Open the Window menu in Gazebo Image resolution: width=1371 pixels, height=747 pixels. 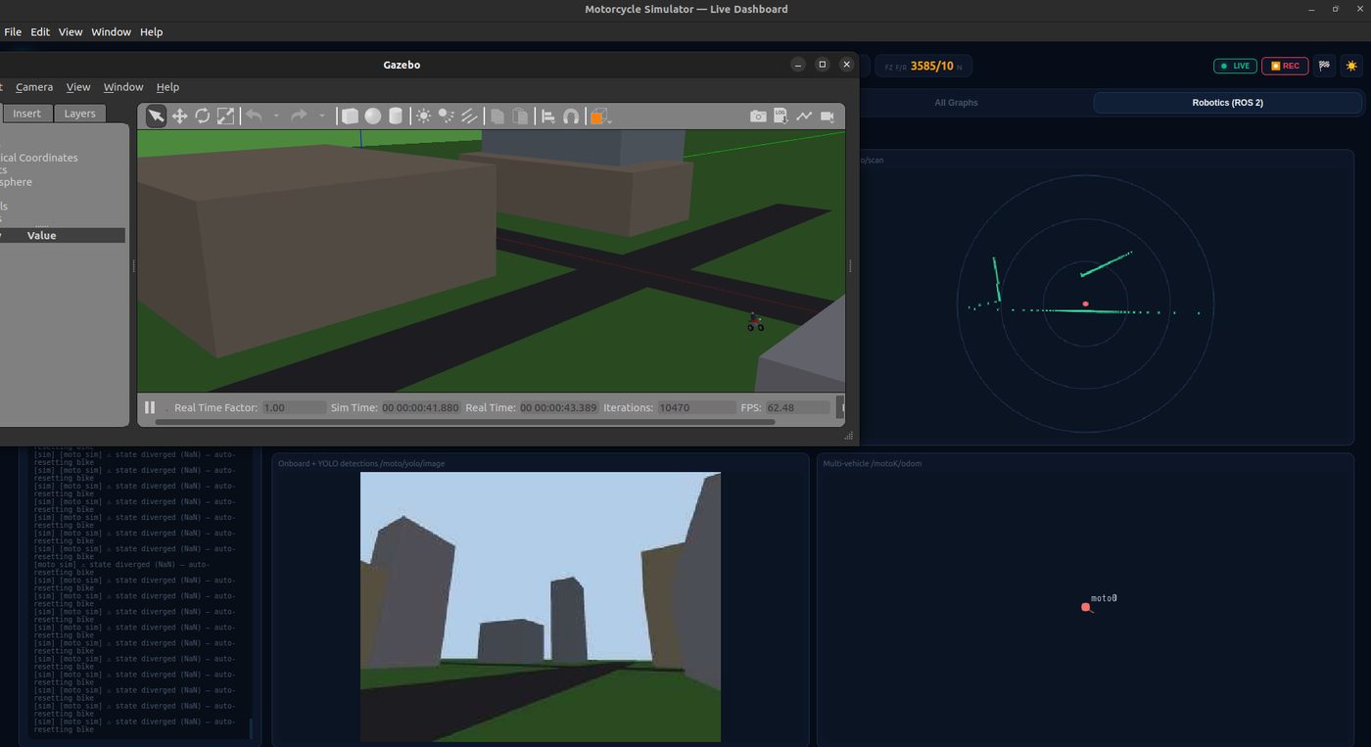pyautogui.click(x=123, y=87)
